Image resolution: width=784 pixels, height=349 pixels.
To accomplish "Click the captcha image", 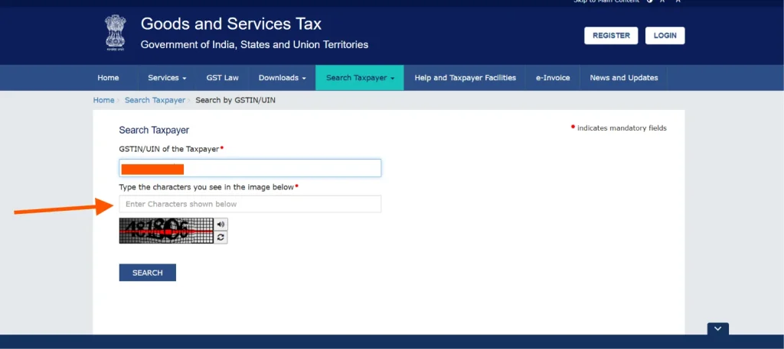I will click(x=166, y=231).
